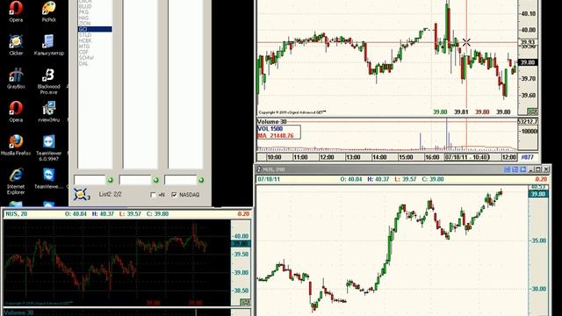
Task: Click the MA 21448.76 indicator label
Action: 275,136
